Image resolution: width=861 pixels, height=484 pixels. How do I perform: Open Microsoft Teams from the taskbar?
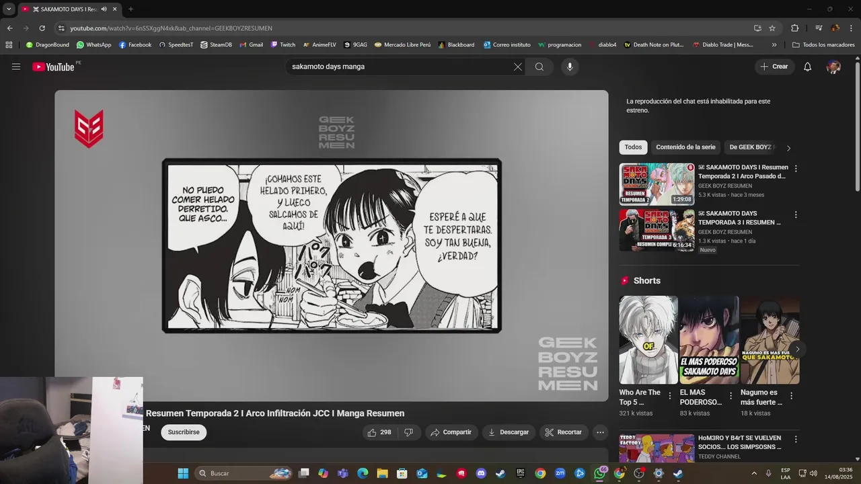(x=343, y=473)
